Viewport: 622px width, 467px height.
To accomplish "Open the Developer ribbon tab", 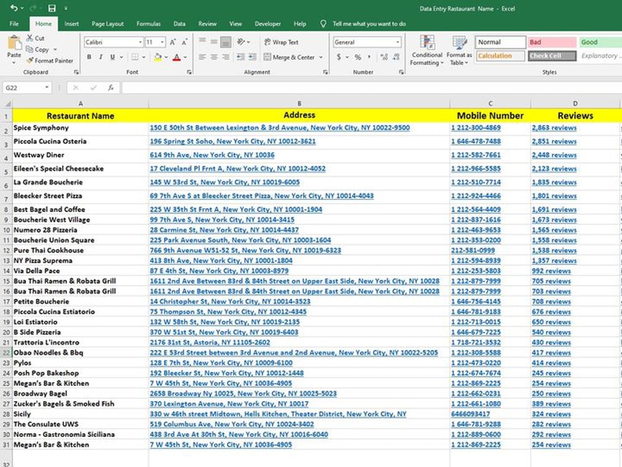I will tap(267, 23).
